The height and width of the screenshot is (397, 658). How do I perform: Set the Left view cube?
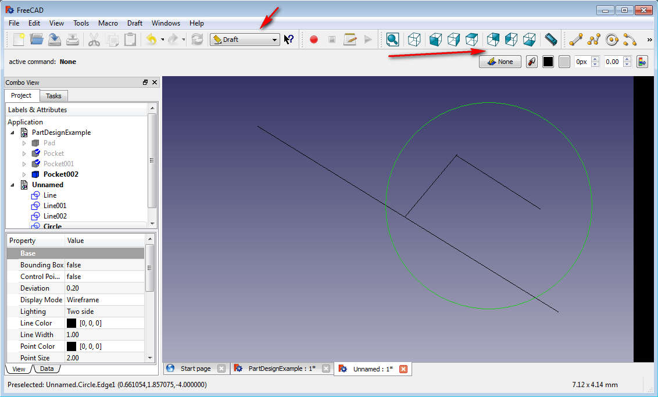pos(511,40)
